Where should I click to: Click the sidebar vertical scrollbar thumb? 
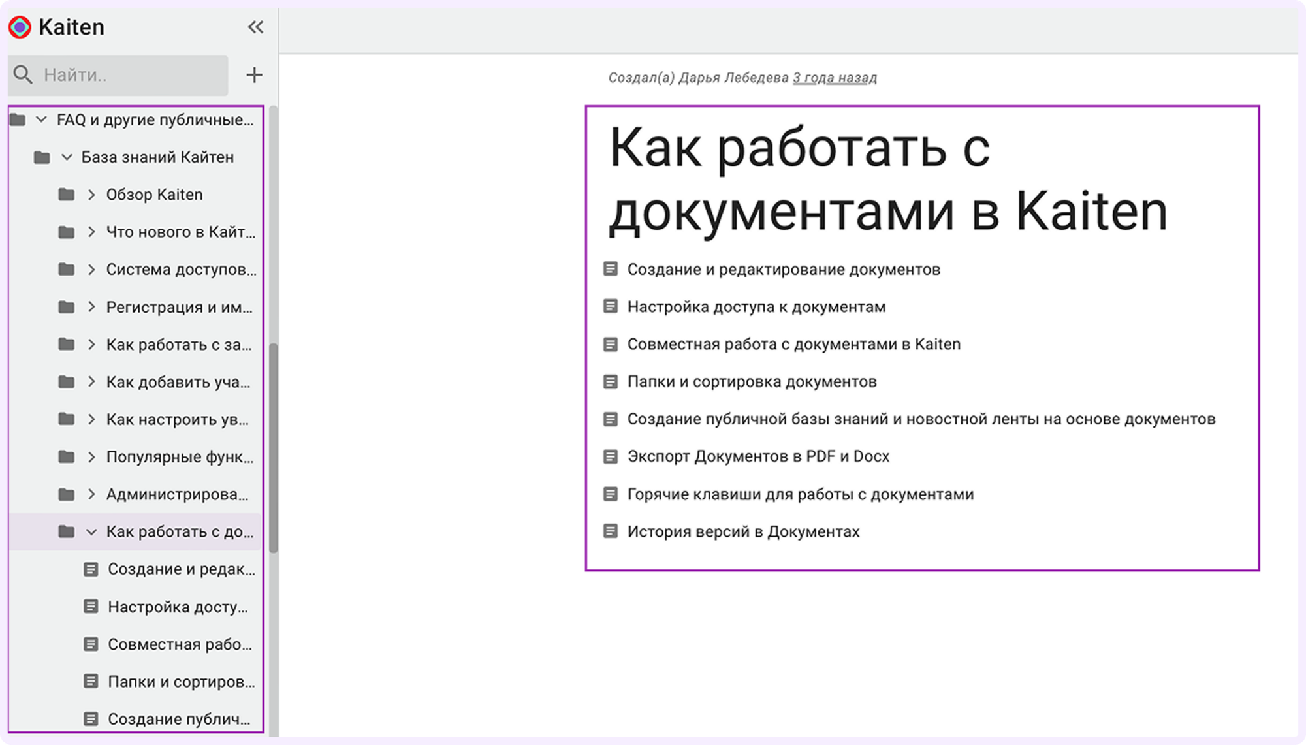click(273, 447)
